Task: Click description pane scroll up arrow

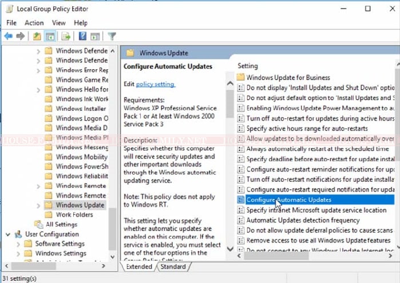Action: click(x=230, y=83)
